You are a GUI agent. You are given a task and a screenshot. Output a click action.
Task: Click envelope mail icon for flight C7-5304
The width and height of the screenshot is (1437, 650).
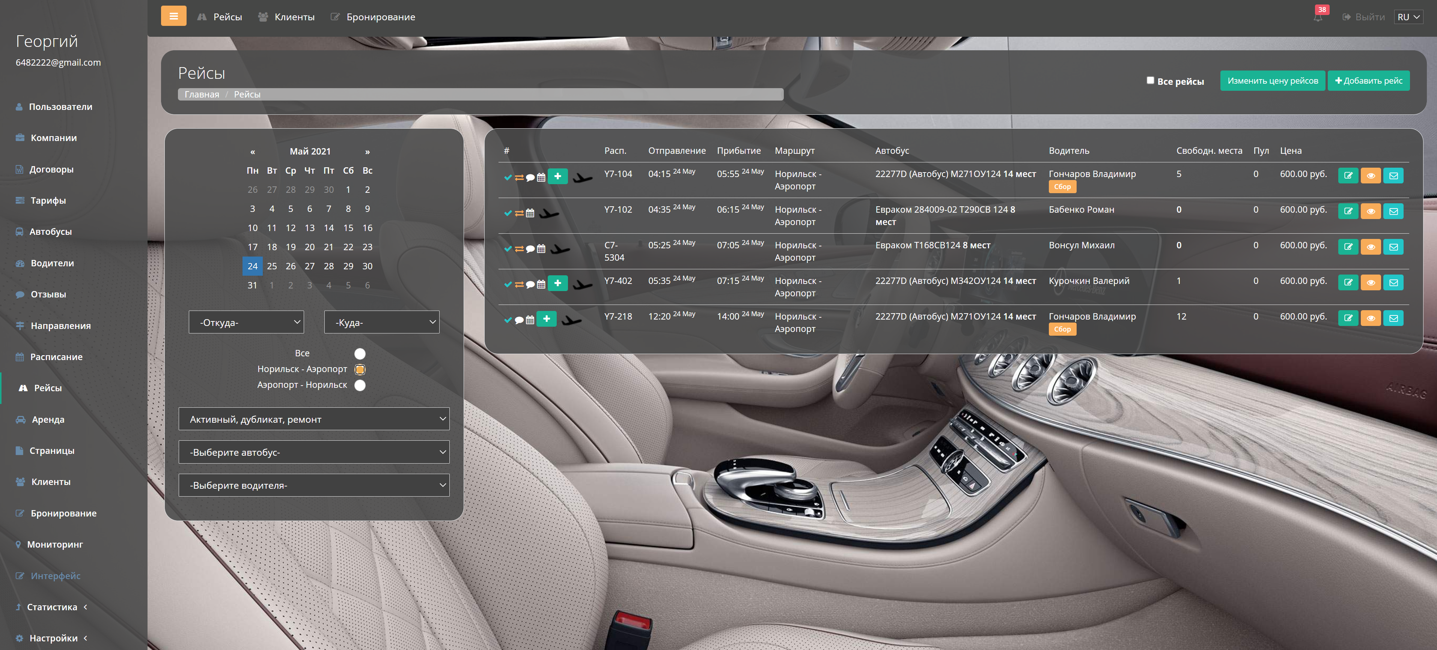pos(1393,247)
